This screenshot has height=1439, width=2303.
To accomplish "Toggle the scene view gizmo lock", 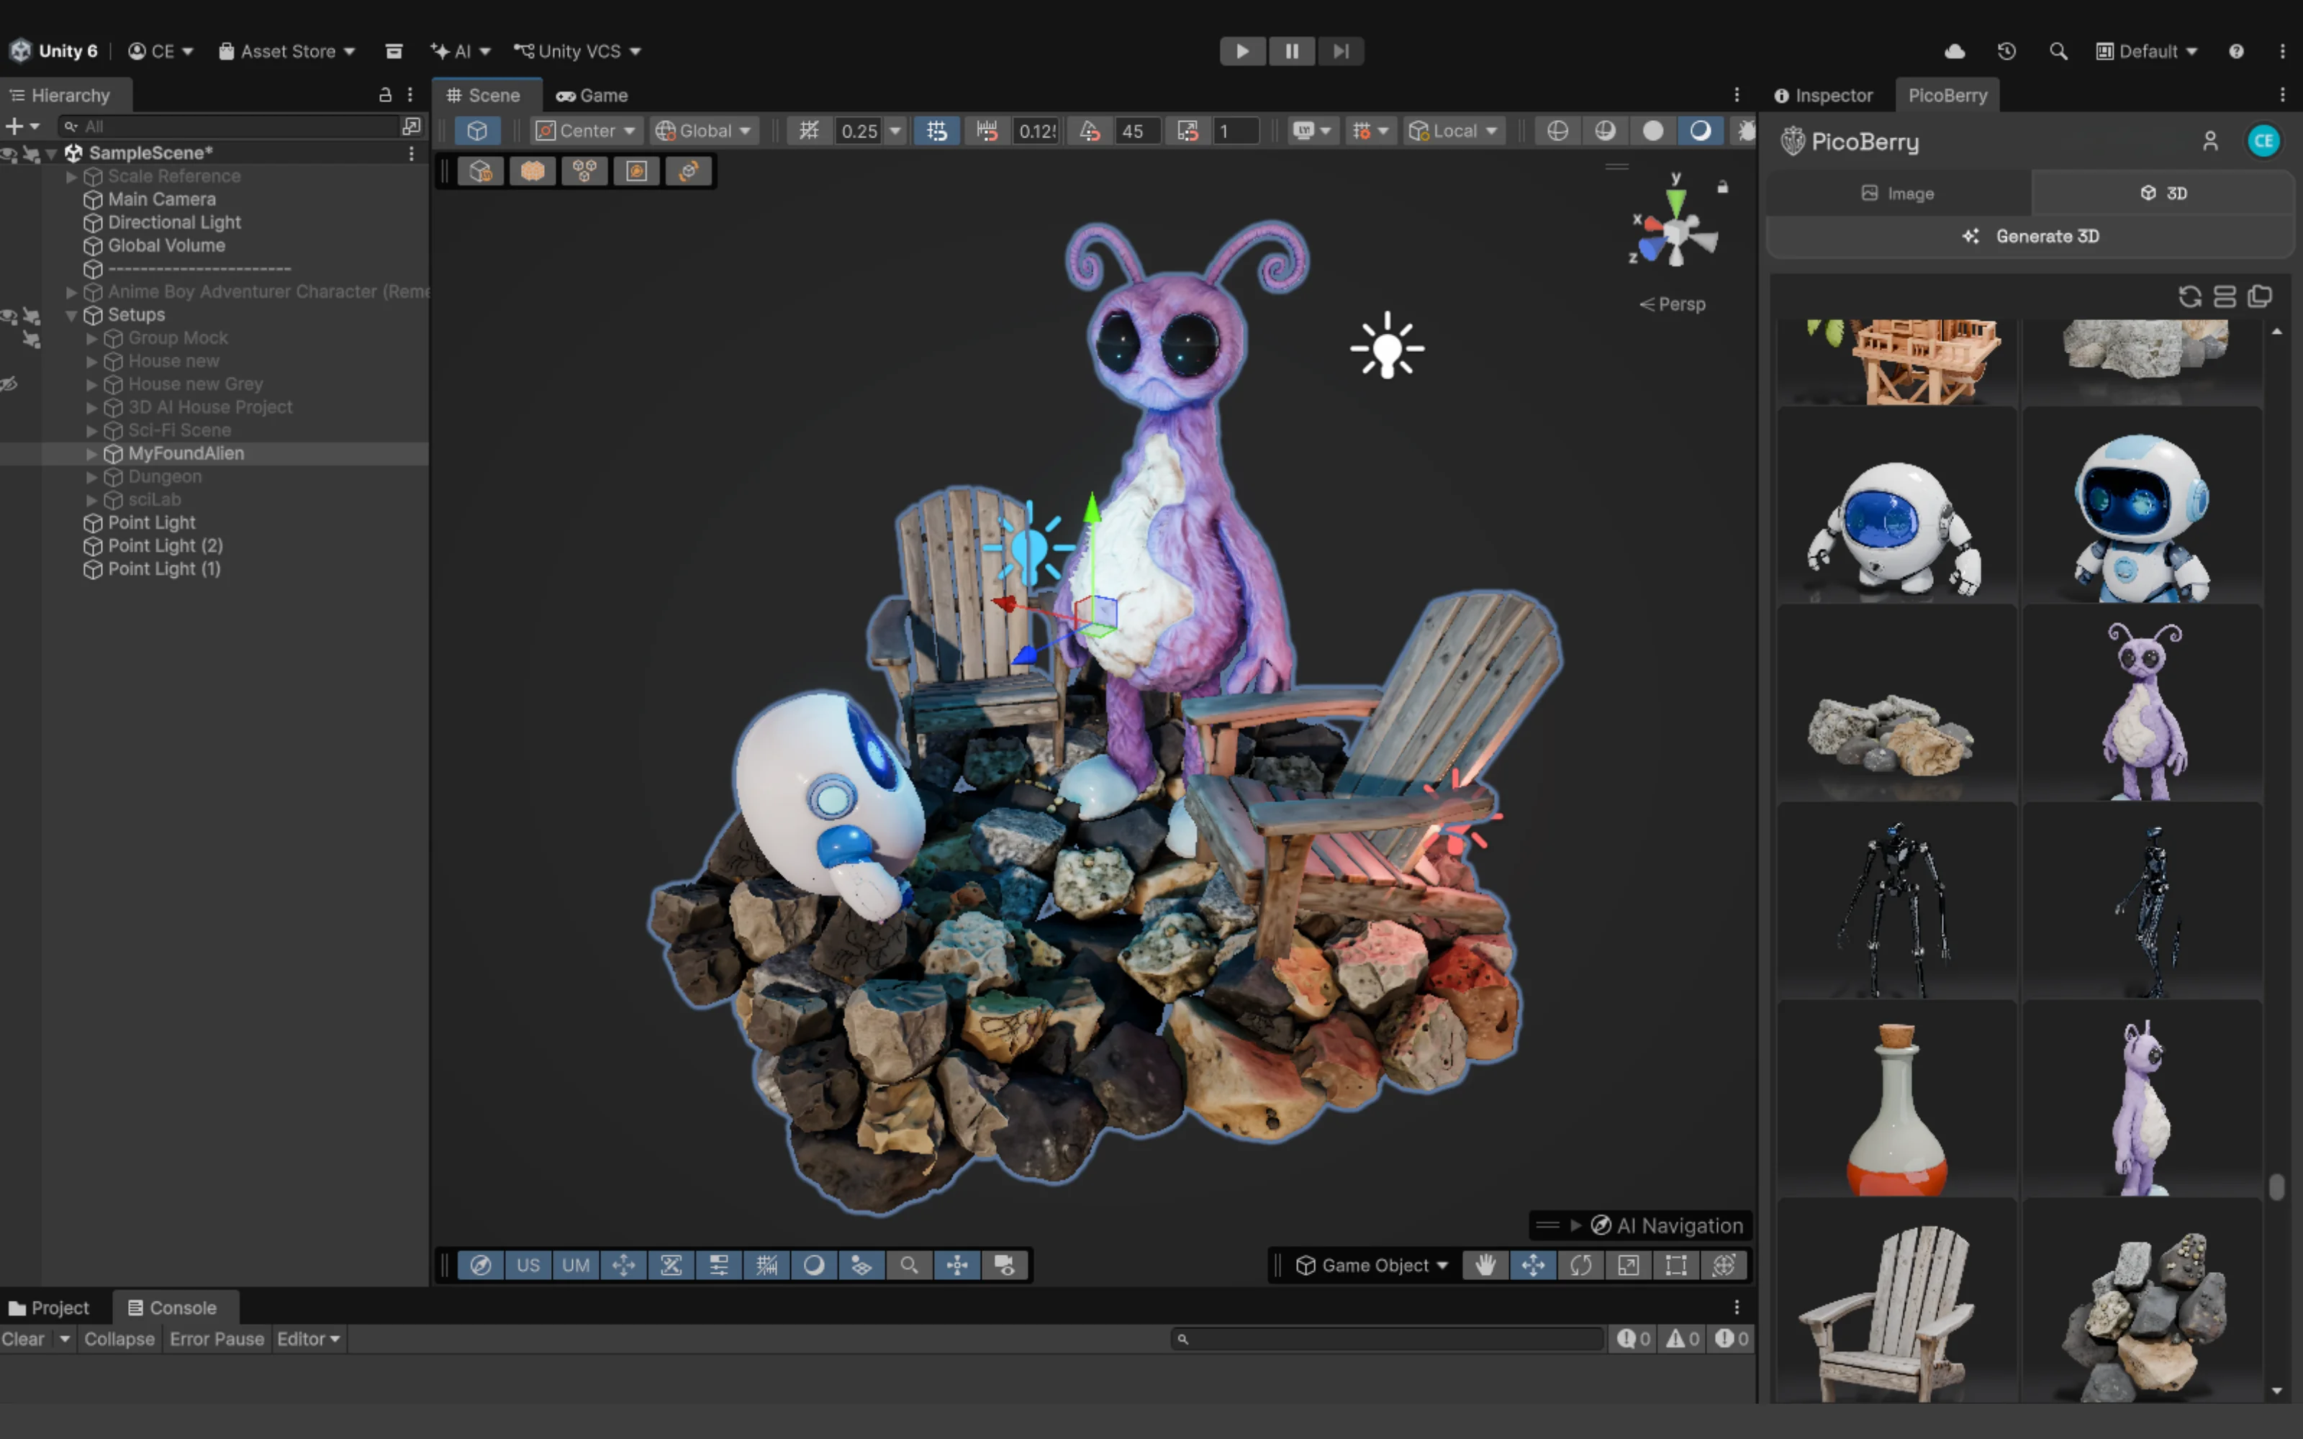I will (x=1722, y=186).
